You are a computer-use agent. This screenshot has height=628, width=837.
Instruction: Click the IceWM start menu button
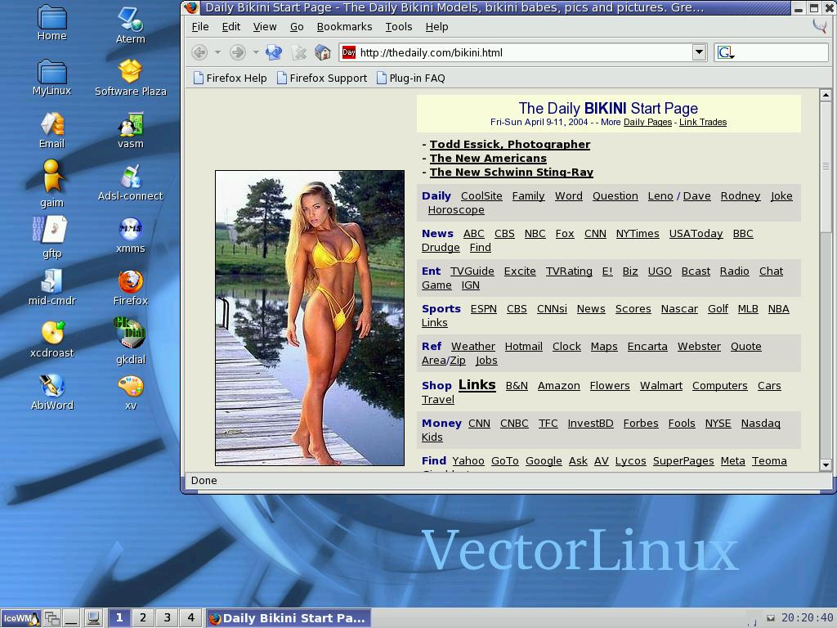click(20, 618)
